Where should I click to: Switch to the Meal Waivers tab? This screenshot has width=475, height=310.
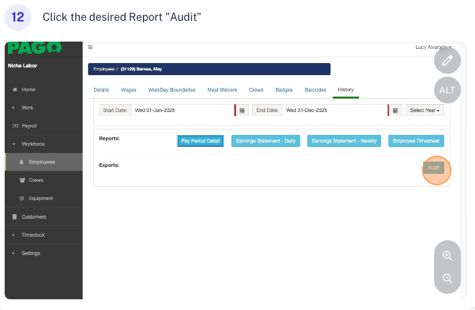222,89
